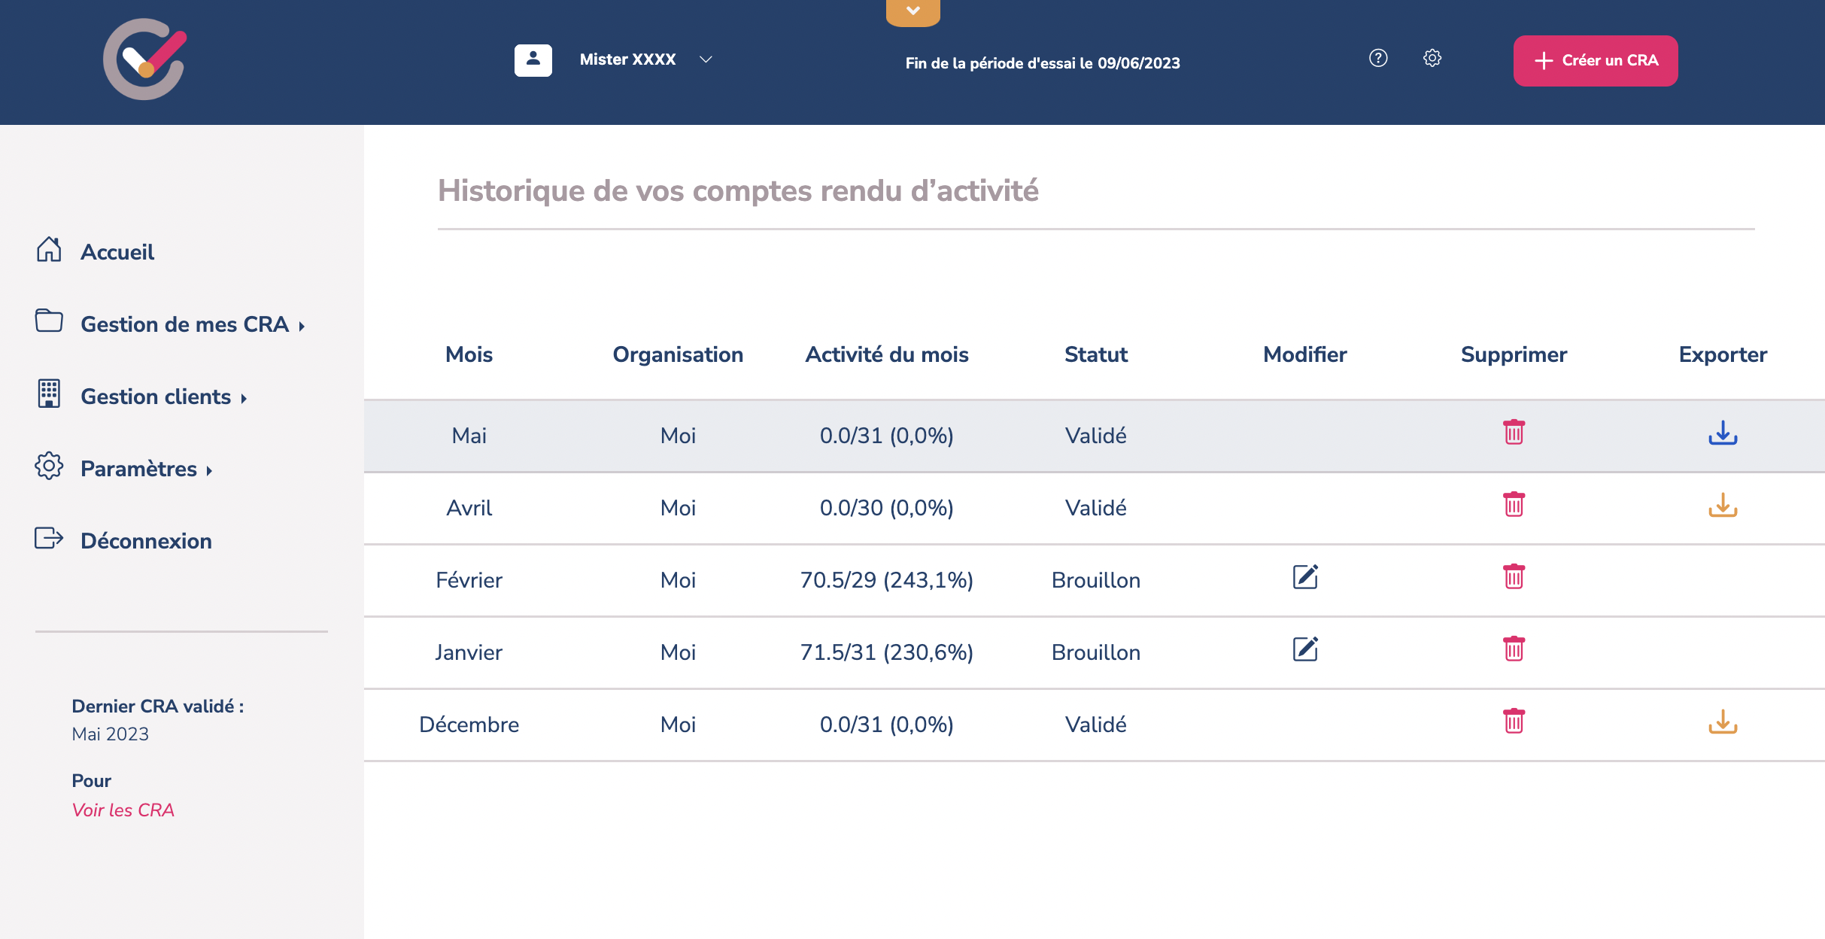The width and height of the screenshot is (1825, 939).
Task: Export the Décembre CRA
Action: (1722, 722)
